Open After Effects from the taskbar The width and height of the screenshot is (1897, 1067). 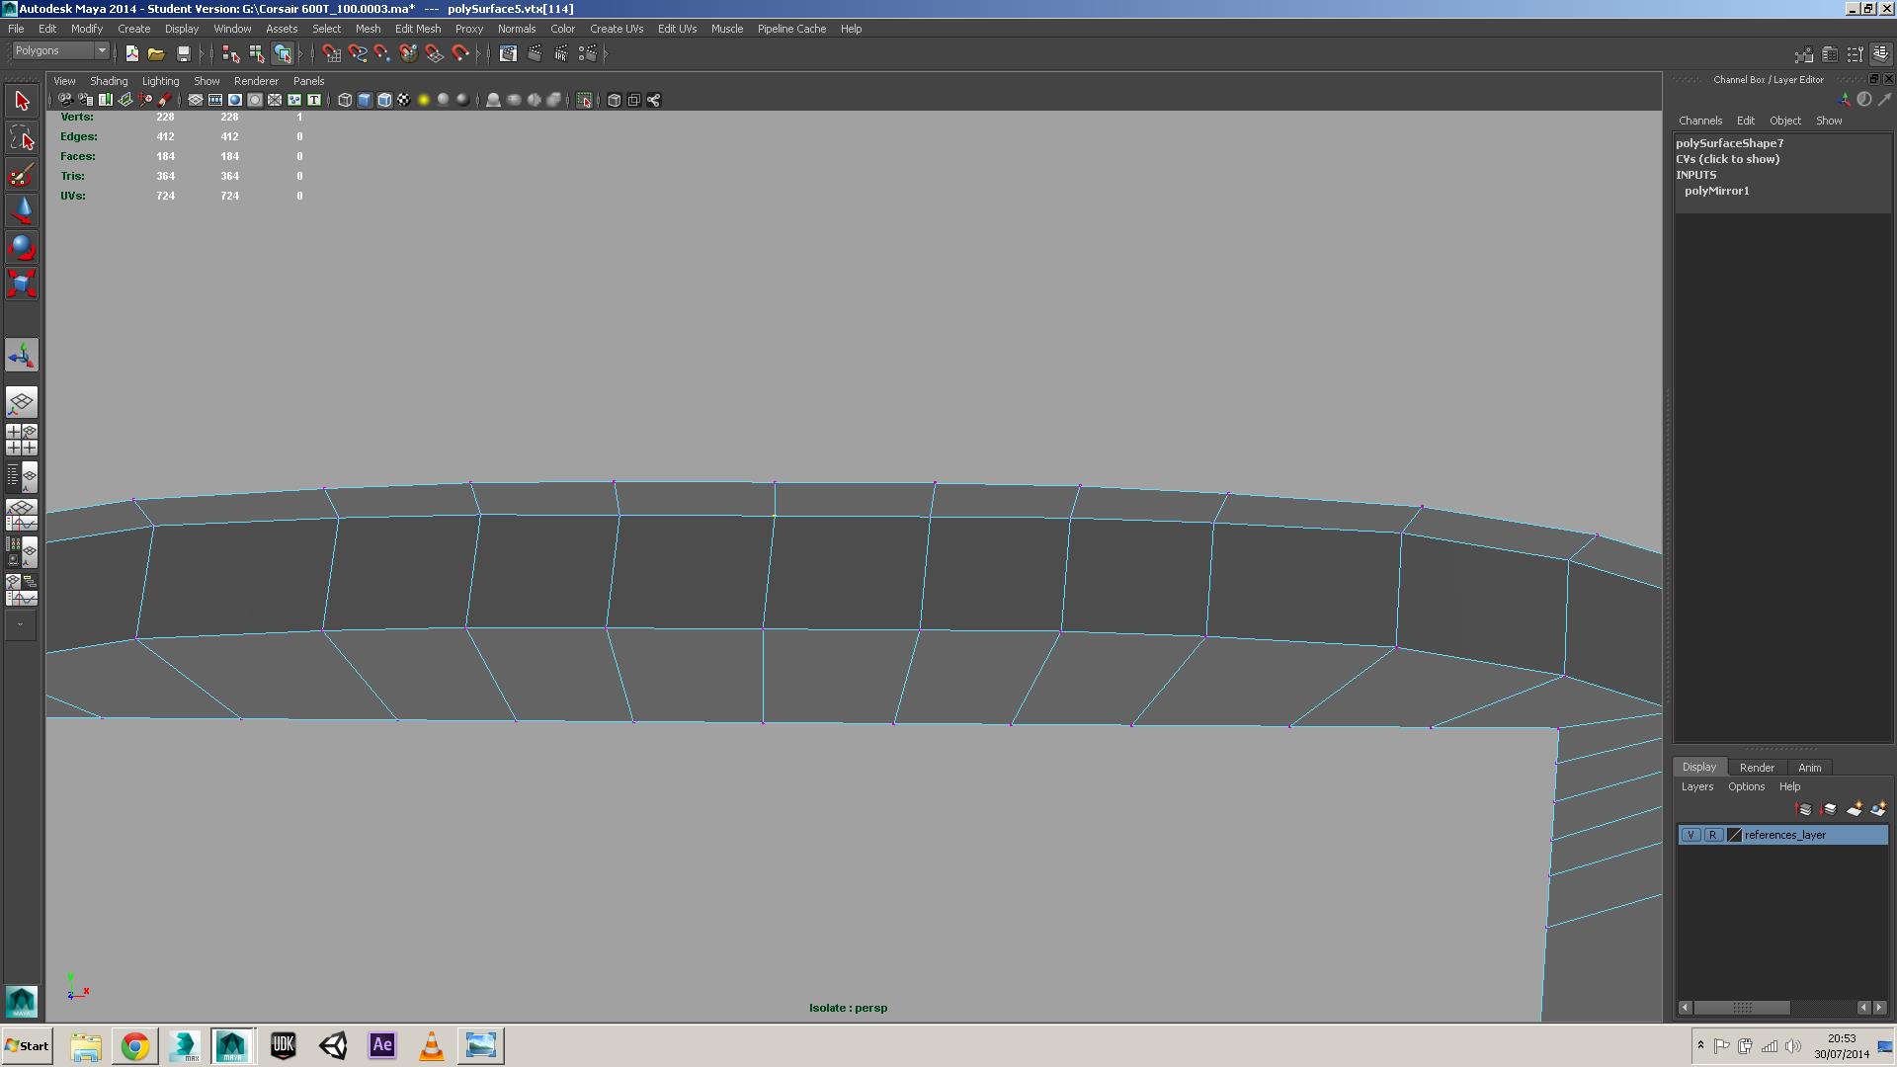pyautogui.click(x=382, y=1046)
